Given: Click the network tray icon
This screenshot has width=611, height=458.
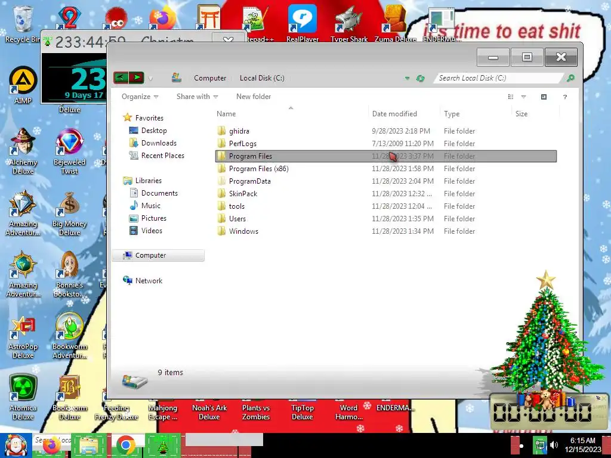Looking at the screenshot, I should 540,445.
